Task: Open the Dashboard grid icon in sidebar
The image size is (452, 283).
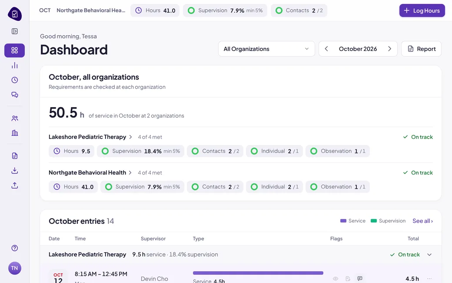Action: [14, 51]
